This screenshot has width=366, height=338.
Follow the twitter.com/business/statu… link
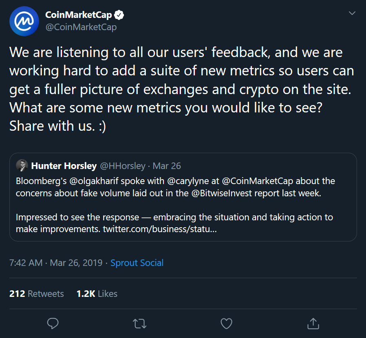point(159,229)
